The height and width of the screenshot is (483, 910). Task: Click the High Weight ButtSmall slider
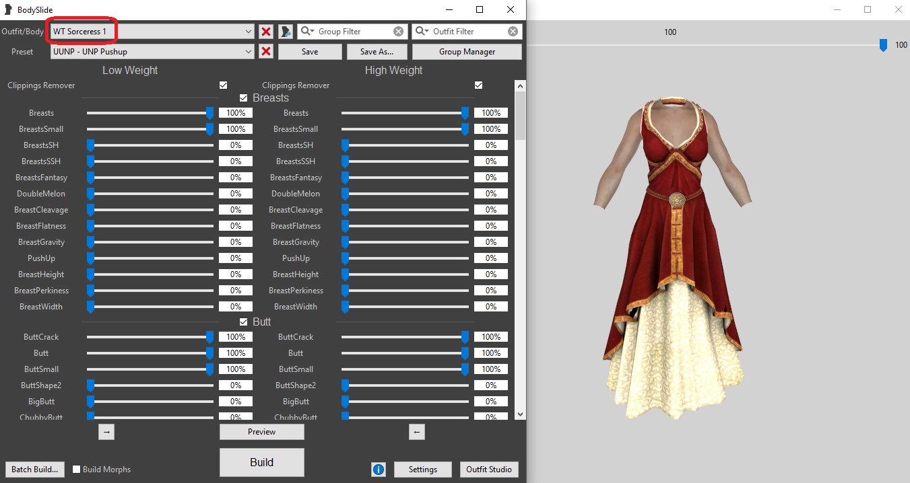coord(405,369)
